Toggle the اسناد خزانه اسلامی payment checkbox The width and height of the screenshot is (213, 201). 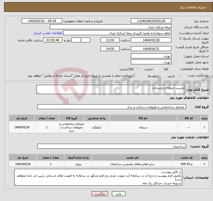(x=135, y=75)
